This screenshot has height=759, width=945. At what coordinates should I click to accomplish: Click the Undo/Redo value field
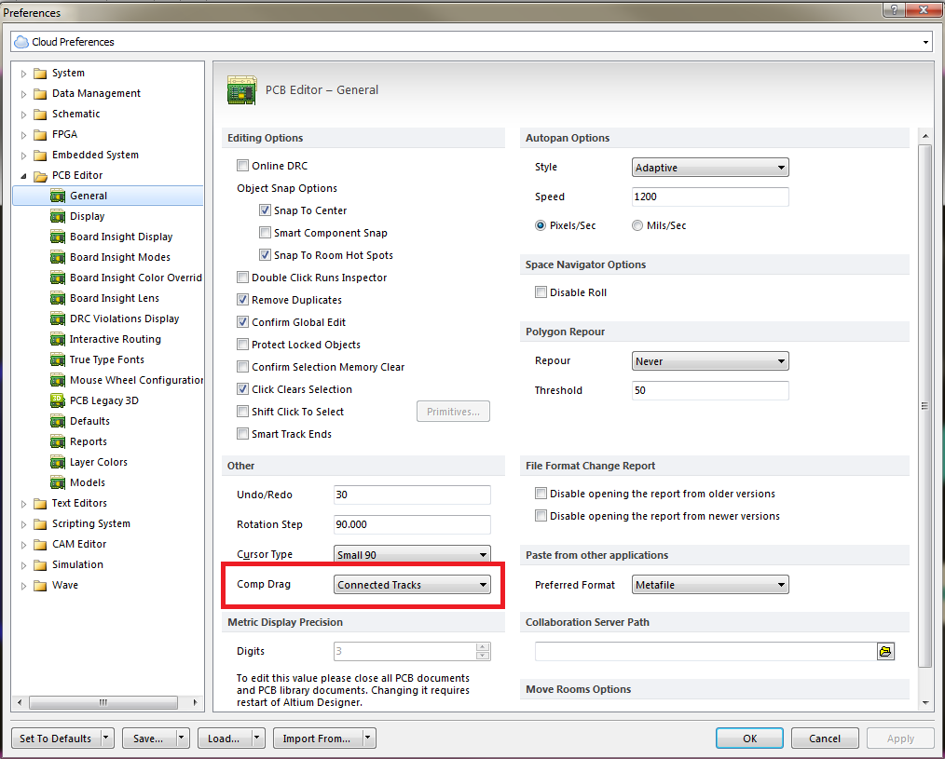[x=412, y=495]
